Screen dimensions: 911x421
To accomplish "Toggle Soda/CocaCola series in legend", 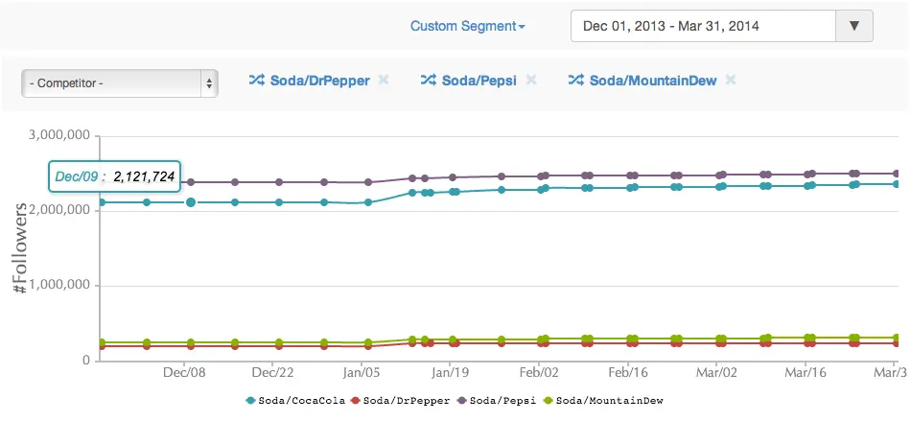I will (x=295, y=400).
